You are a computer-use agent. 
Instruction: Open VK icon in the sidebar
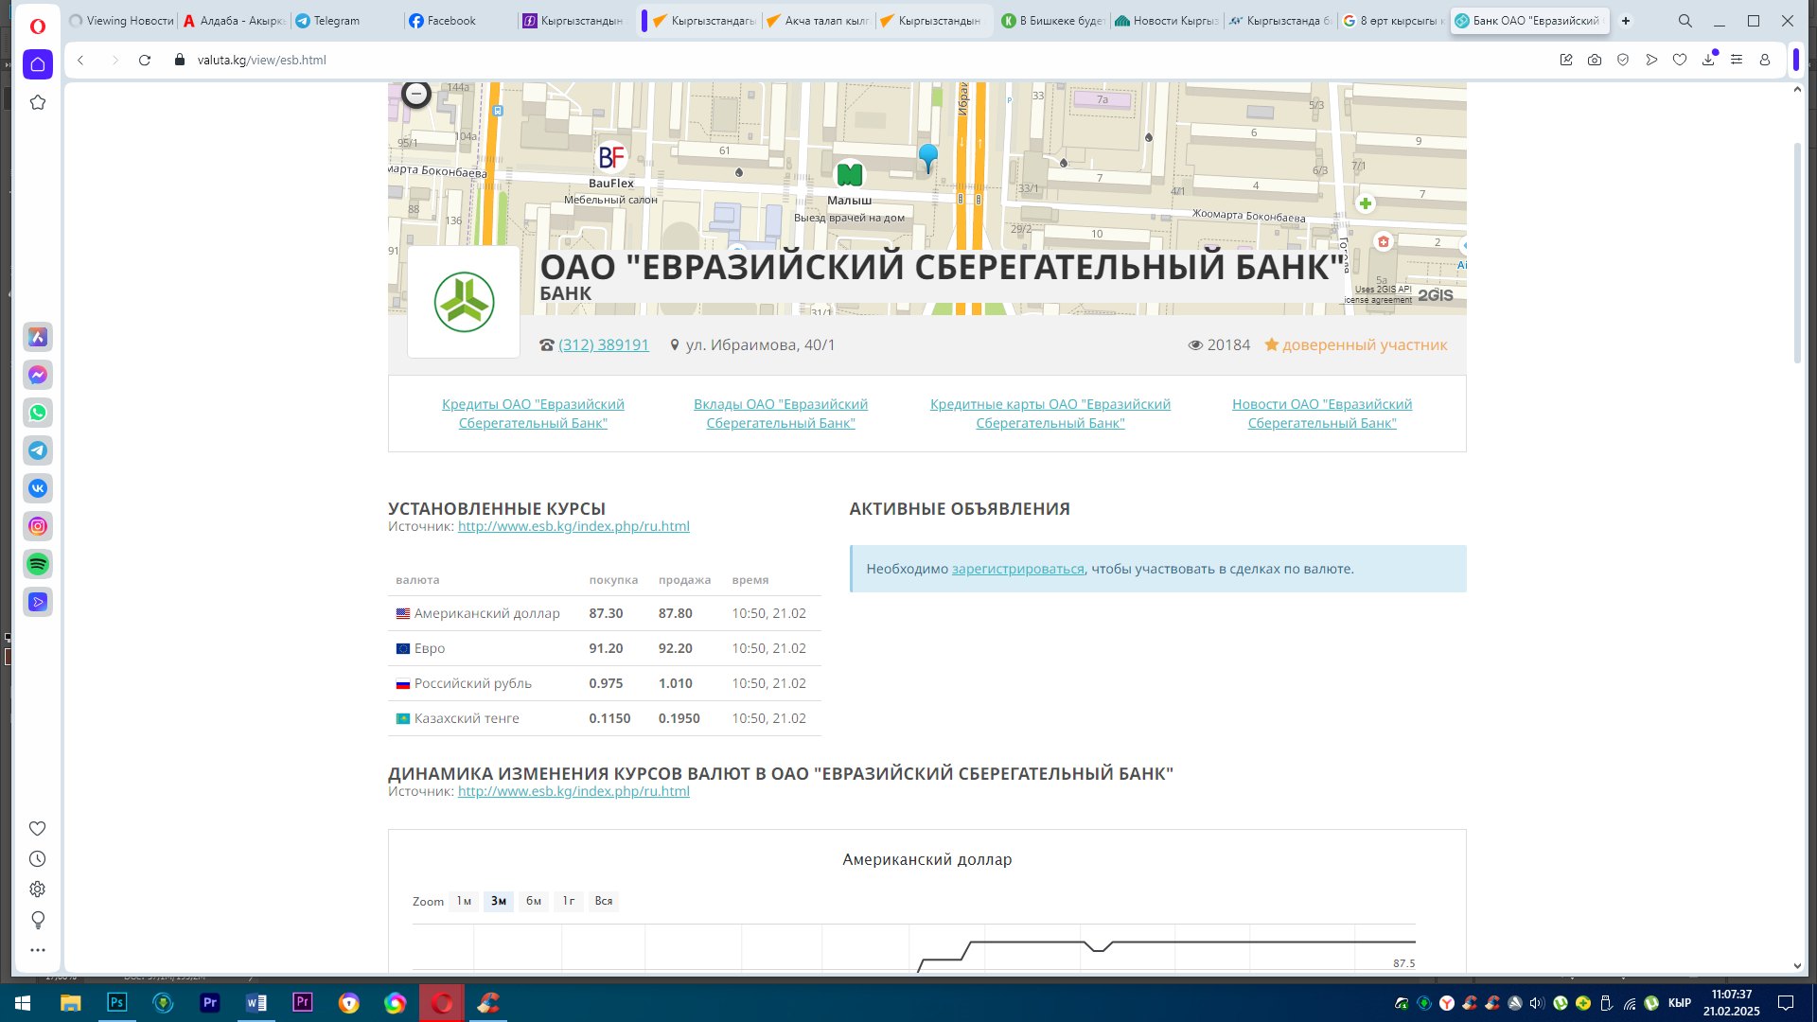38,488
